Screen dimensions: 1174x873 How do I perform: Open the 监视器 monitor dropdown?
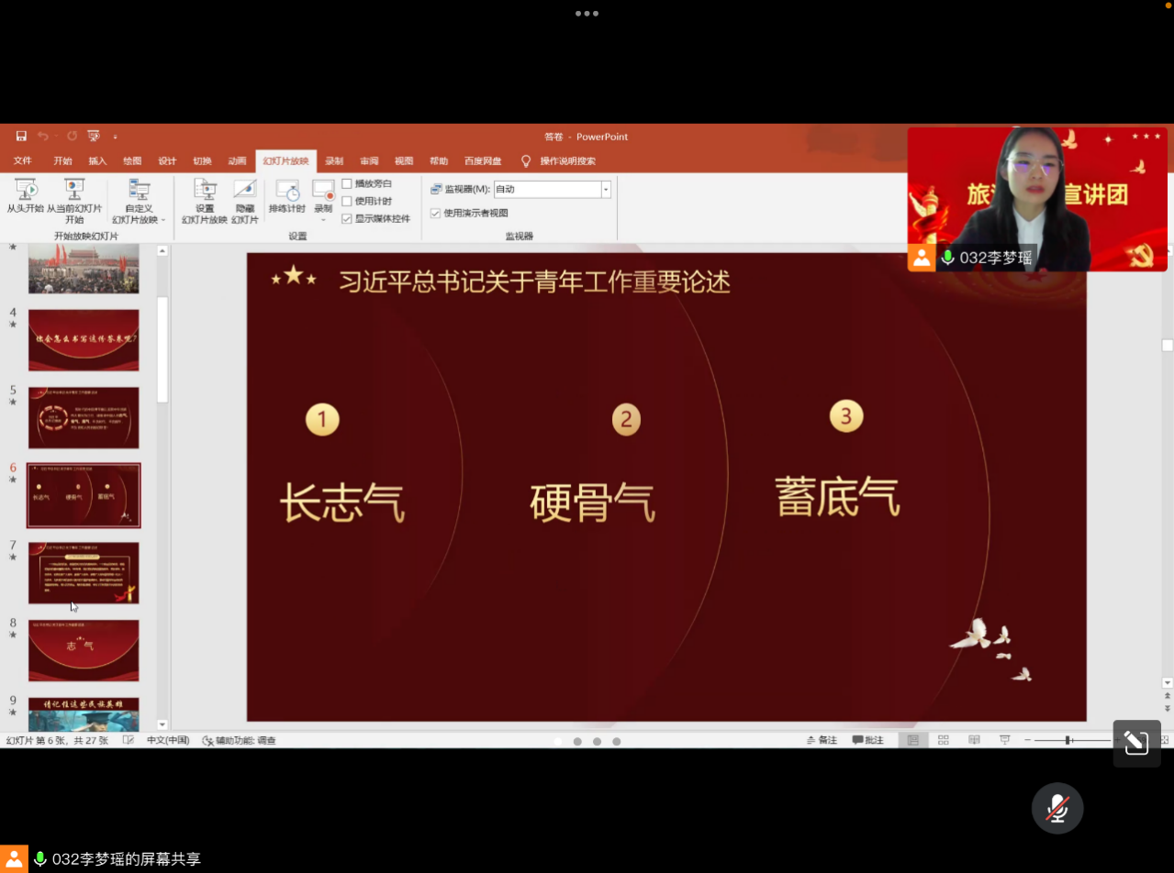pos(606,190)
